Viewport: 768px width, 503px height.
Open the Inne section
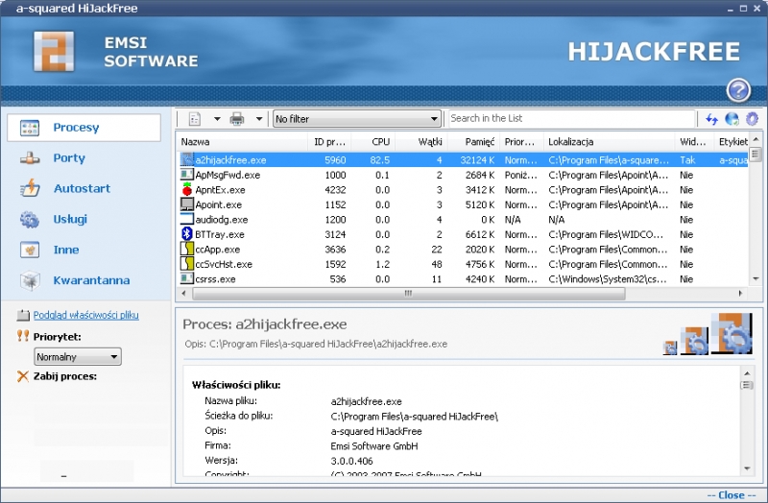pos(65,250)
